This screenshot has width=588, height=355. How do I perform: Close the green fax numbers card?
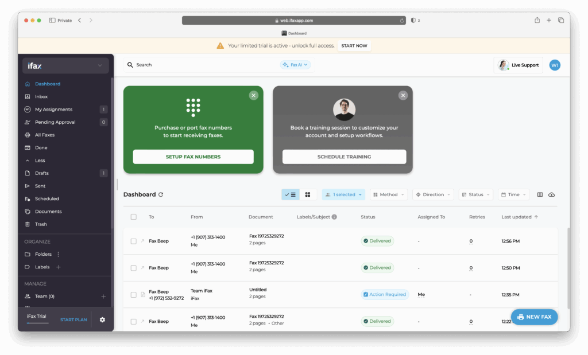(x=254, y=95)
